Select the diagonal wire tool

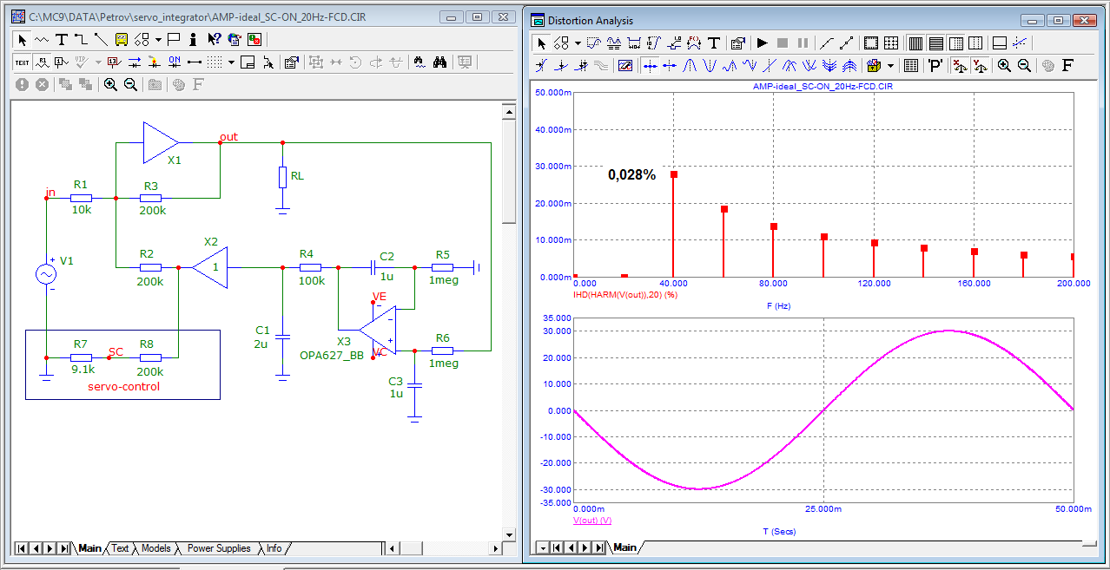[x=101, y=40]
